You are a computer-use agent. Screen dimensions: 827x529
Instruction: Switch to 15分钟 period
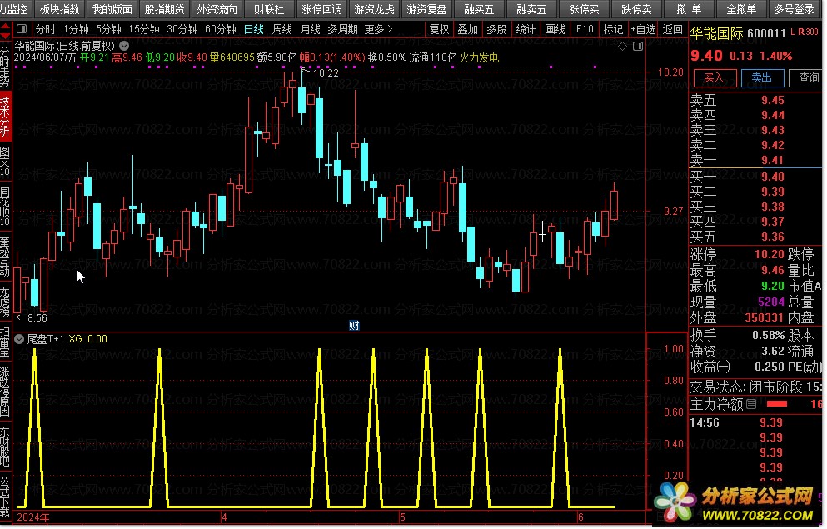144,29
